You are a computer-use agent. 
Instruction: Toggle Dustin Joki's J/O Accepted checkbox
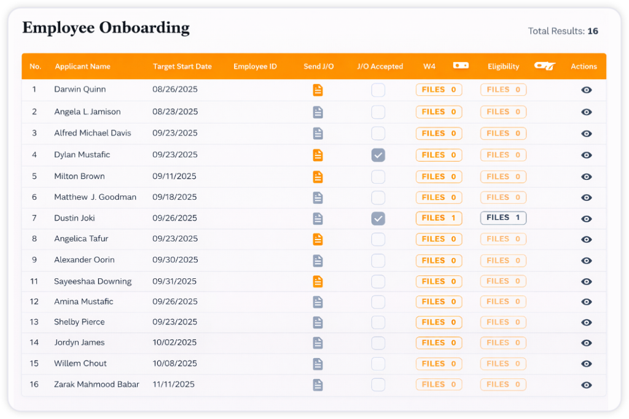[378, 218]
